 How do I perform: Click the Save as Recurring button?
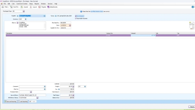coord(11,101)
